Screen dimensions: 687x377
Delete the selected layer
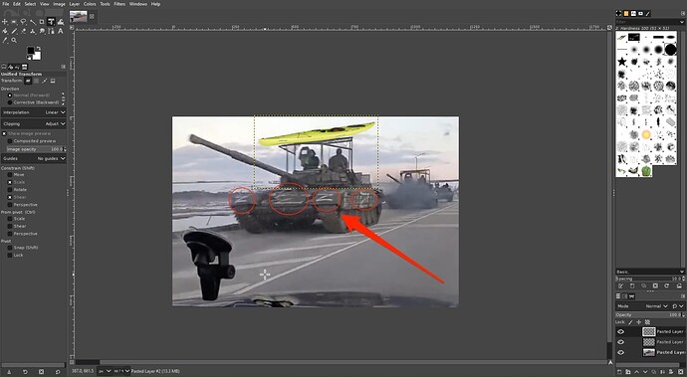tap(680, 372)
